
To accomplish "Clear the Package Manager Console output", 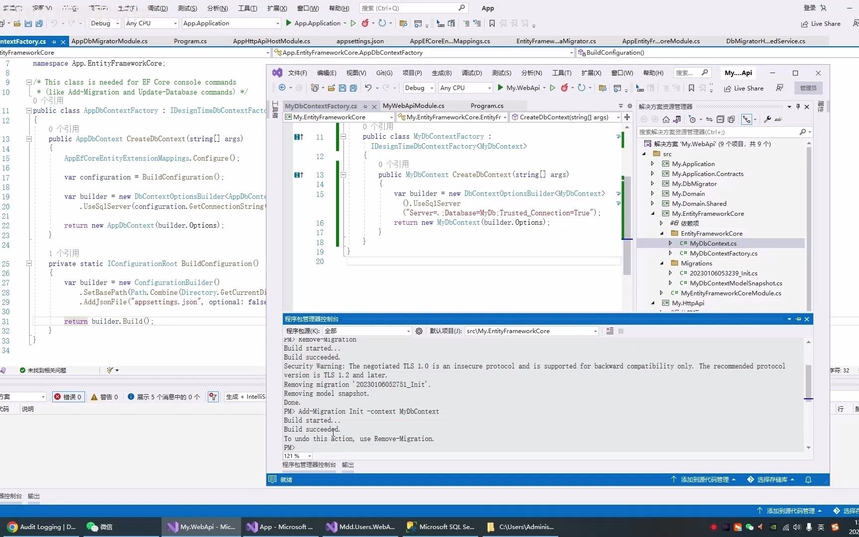I will pyautogui.click(x=610, y=331).
